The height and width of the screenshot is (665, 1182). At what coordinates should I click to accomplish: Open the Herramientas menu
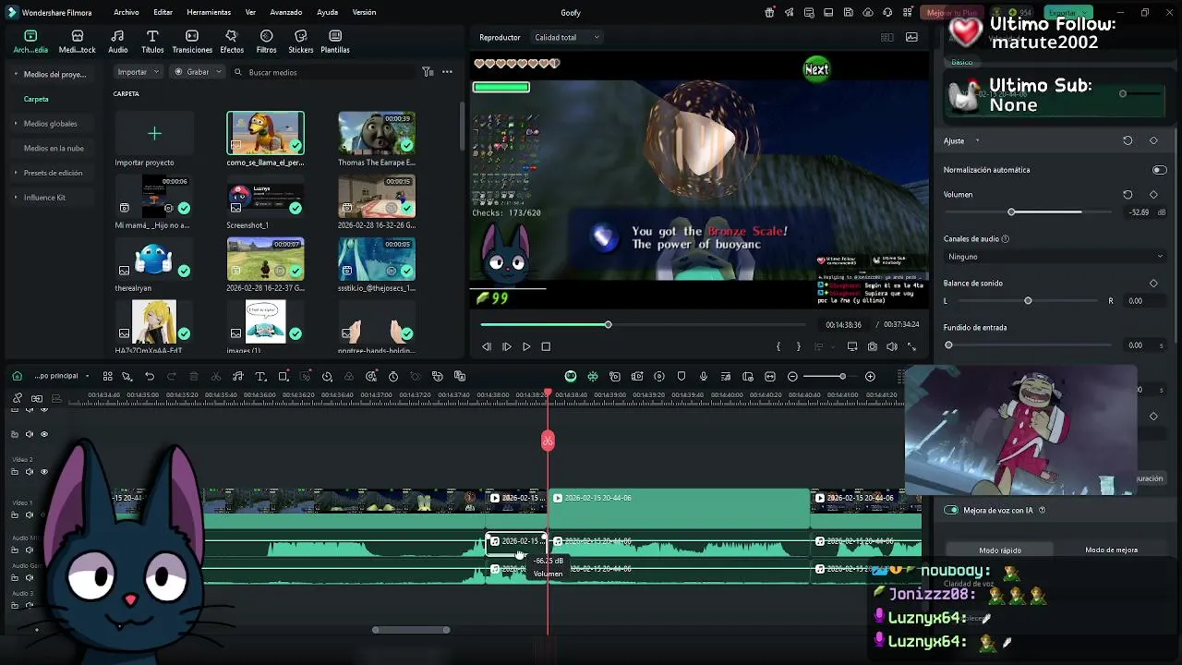209,12
